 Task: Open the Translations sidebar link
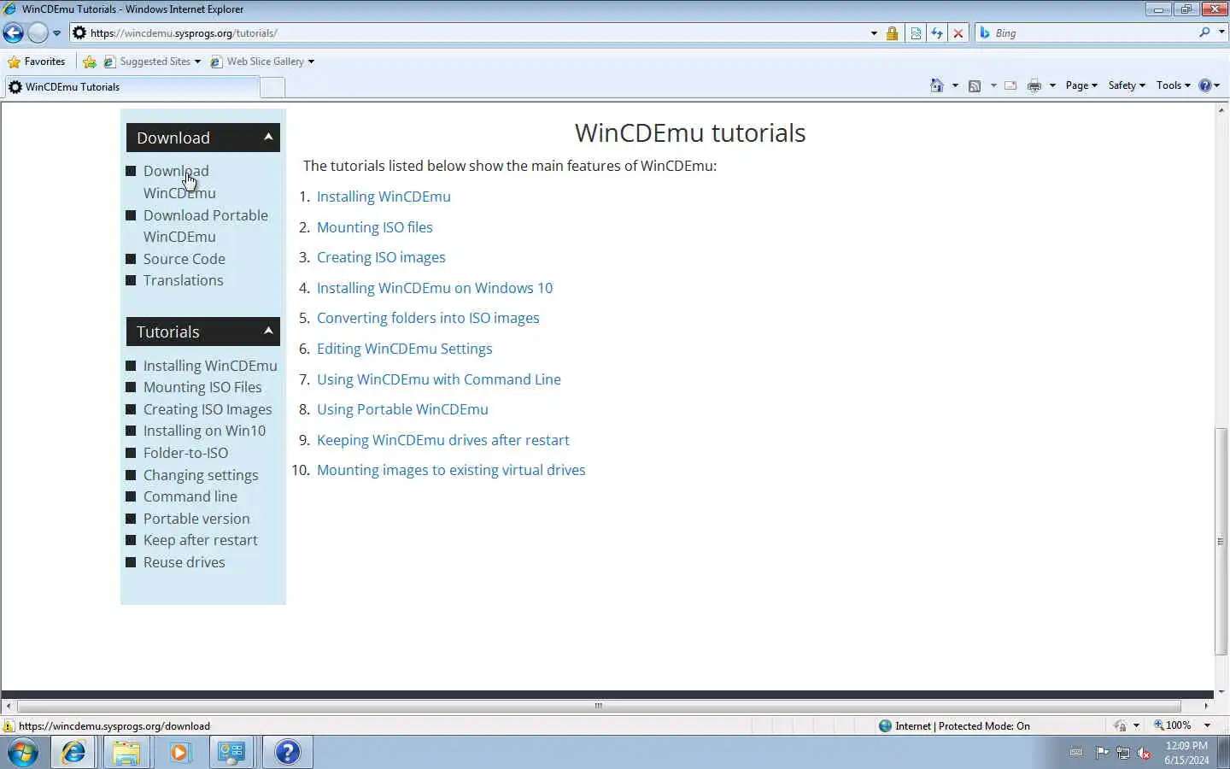[184, 280]
